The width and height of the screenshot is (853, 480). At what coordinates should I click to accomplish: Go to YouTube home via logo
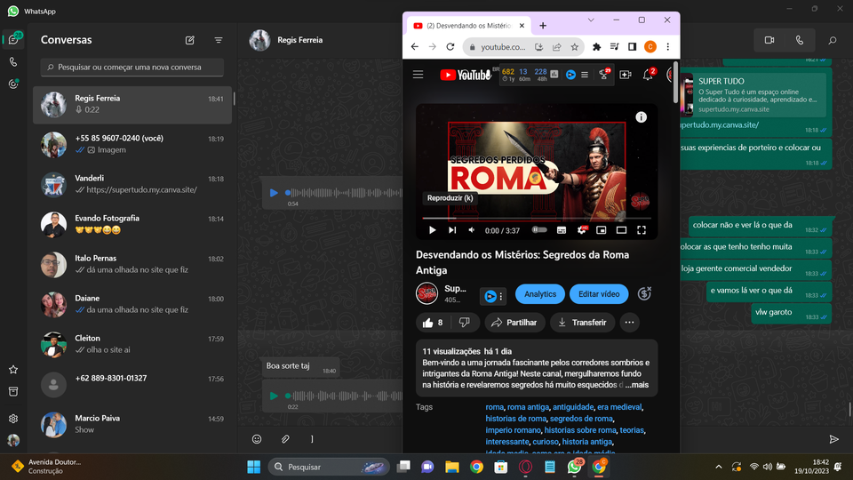[x=466, y=75]
